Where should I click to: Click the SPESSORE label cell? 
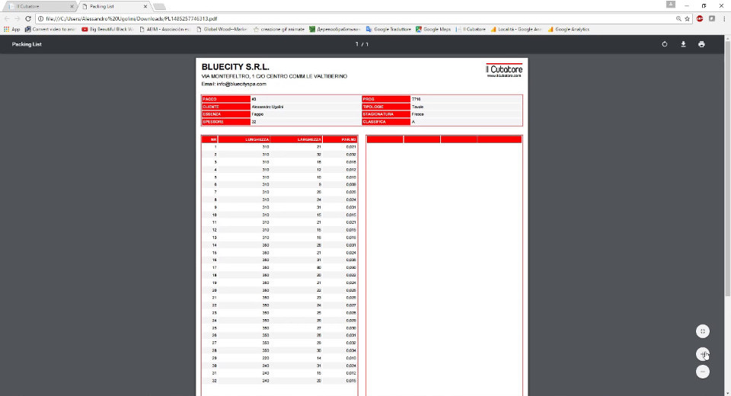click(226, 122)
